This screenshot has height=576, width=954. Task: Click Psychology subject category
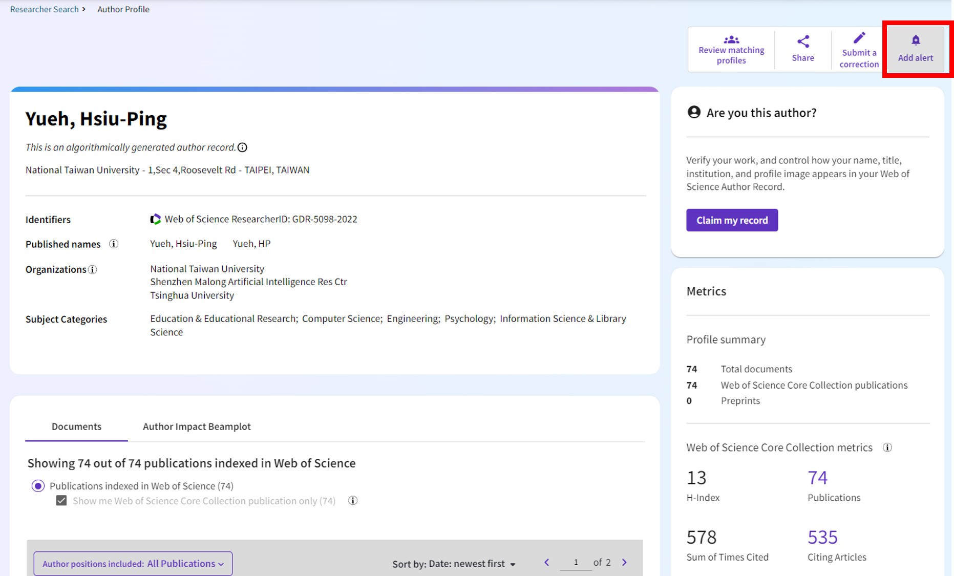[469, 318]
